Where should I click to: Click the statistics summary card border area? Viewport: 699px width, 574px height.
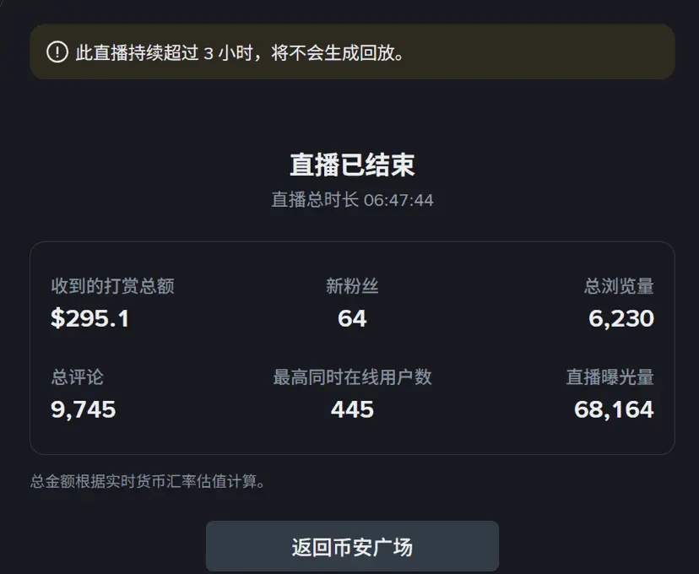[352, 348]
